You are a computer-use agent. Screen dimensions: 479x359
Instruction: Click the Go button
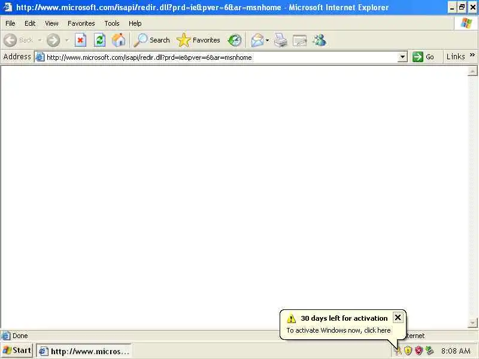(x=423, y=57)
